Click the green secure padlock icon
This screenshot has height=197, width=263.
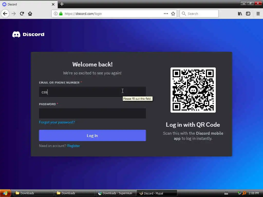(61, 14)
